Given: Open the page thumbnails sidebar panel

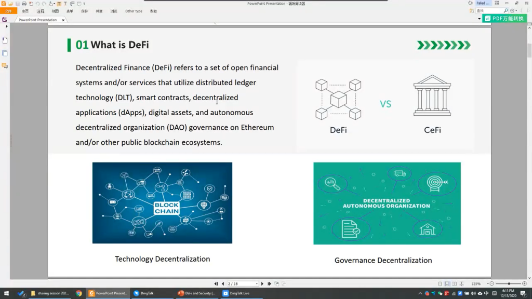Looking at the screenshot, I should (5, 53).
